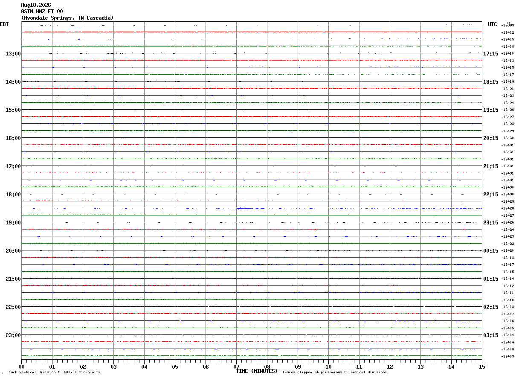The width and height of the screenshot is (516, 378).
Task: Click the DC offset value -16399
Action: [508, 25]
